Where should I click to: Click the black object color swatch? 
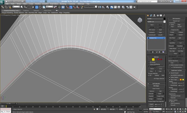[164, 19]
